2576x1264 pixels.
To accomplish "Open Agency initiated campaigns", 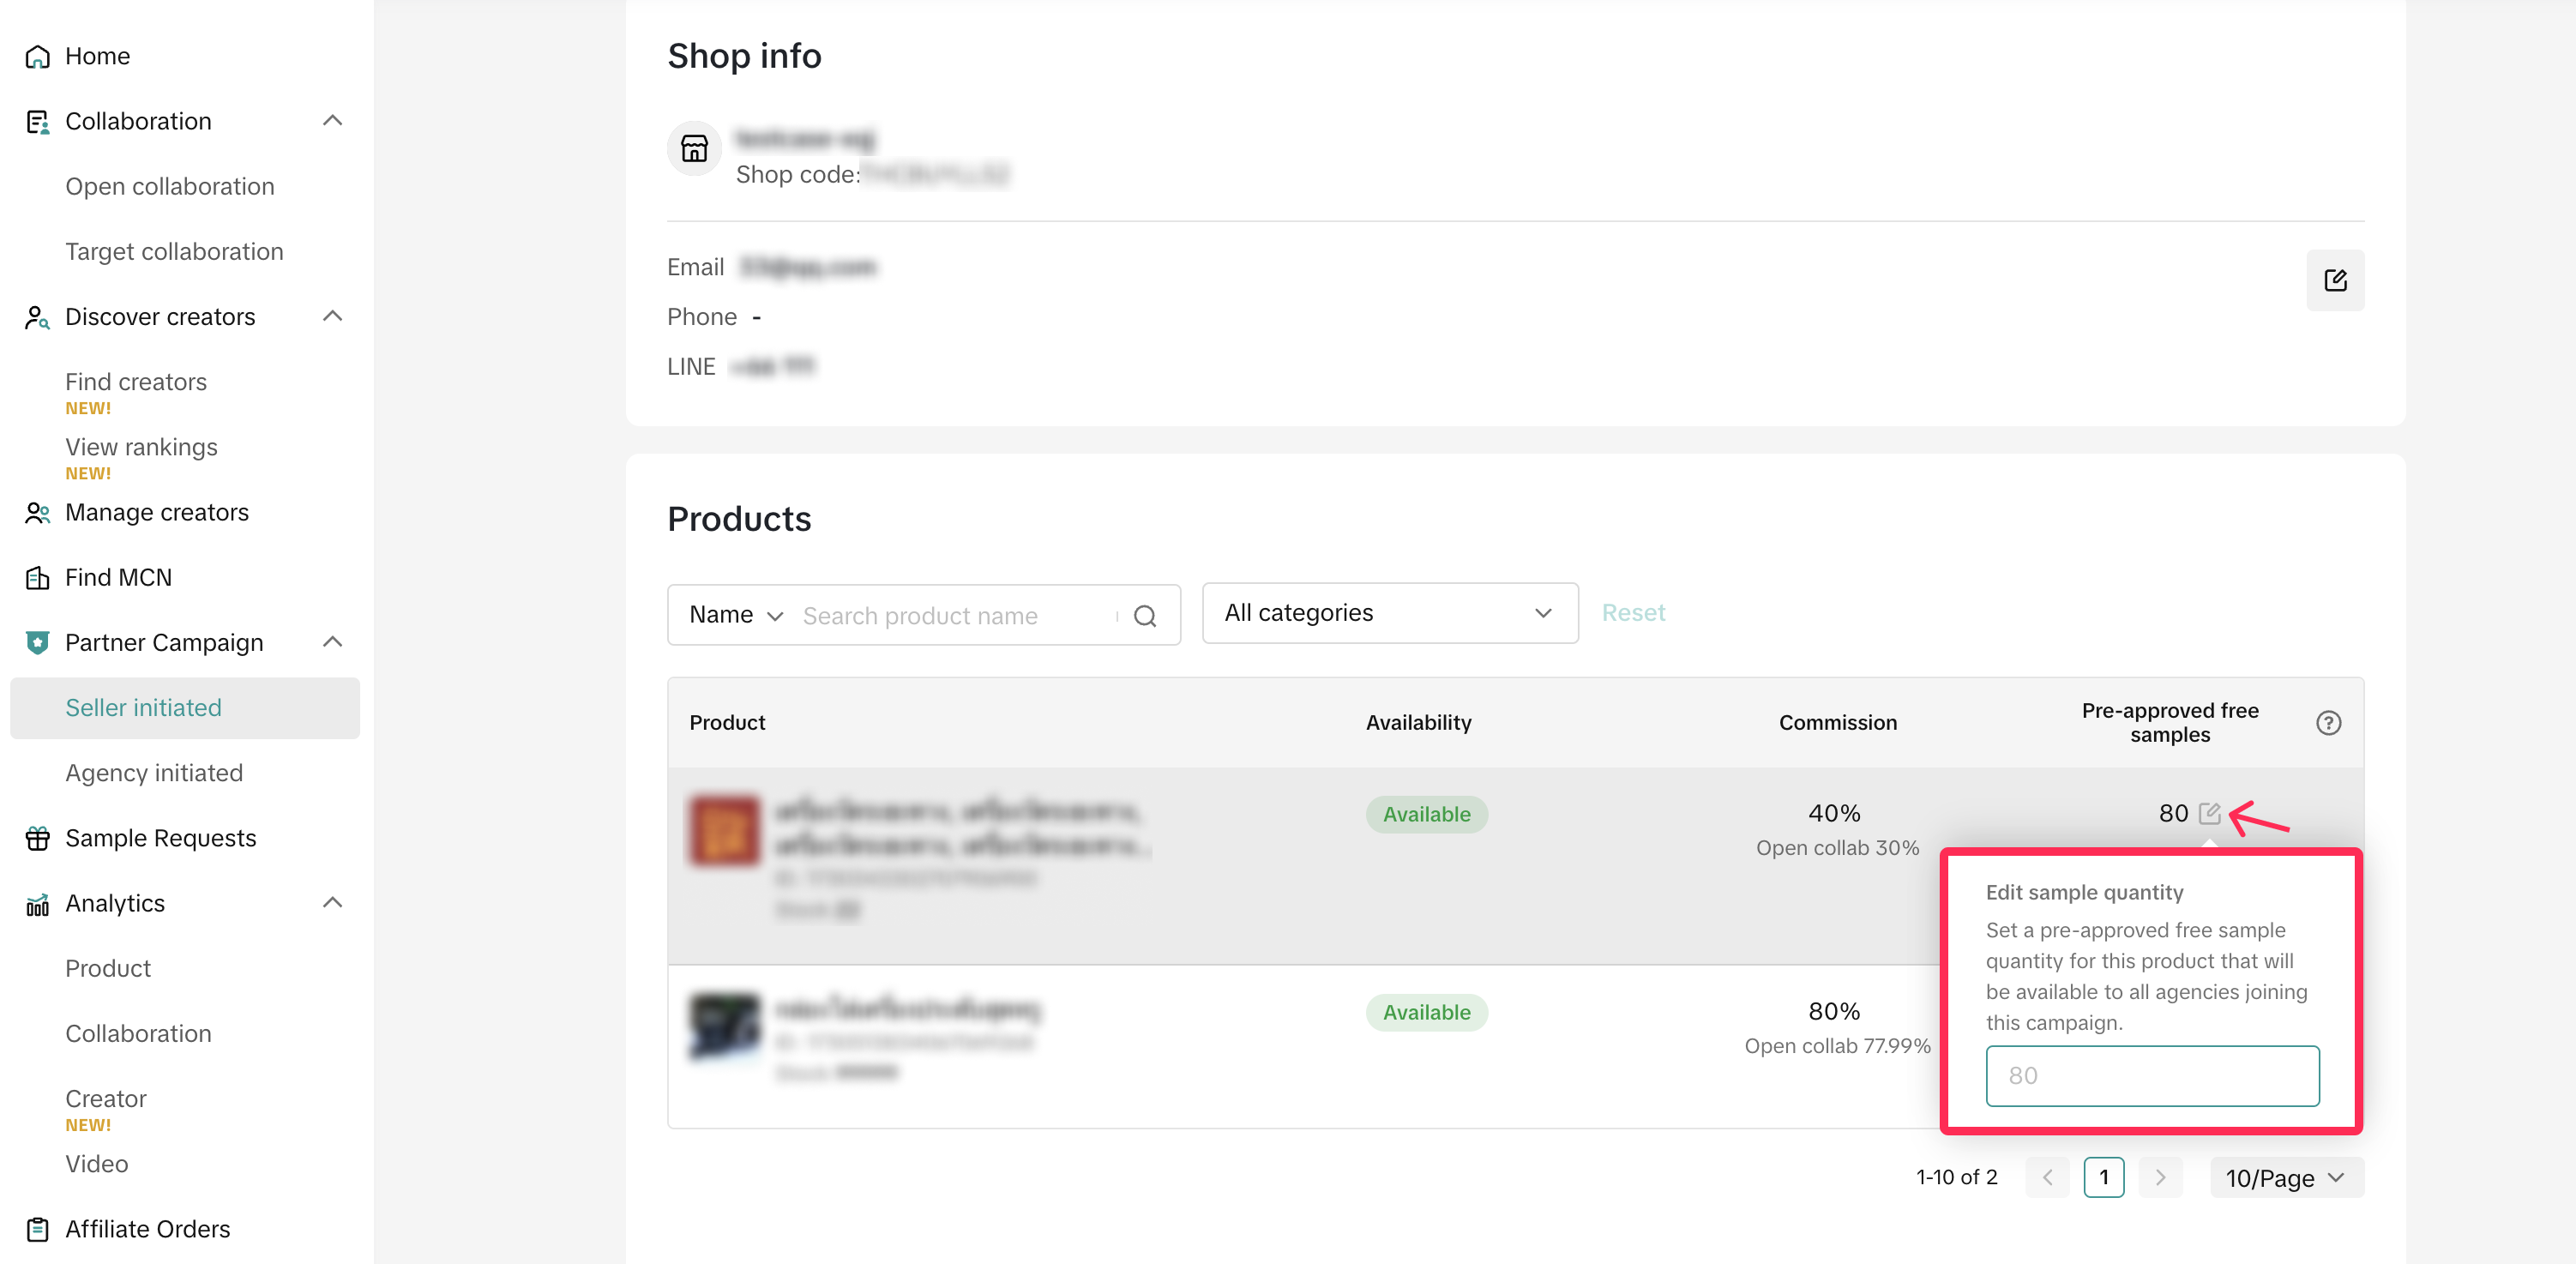I will 154,773.
